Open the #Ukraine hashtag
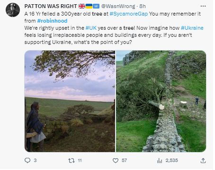Screen dimensions: 215x170 point(192,28)
